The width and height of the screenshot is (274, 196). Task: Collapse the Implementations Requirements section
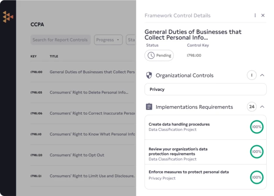[x=262, y=106]
